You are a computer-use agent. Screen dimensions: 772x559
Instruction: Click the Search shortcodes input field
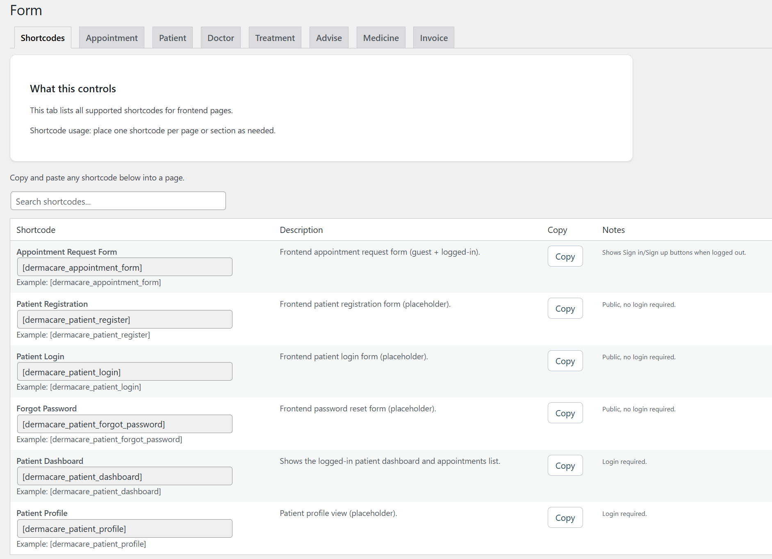(x=118, y=201)
